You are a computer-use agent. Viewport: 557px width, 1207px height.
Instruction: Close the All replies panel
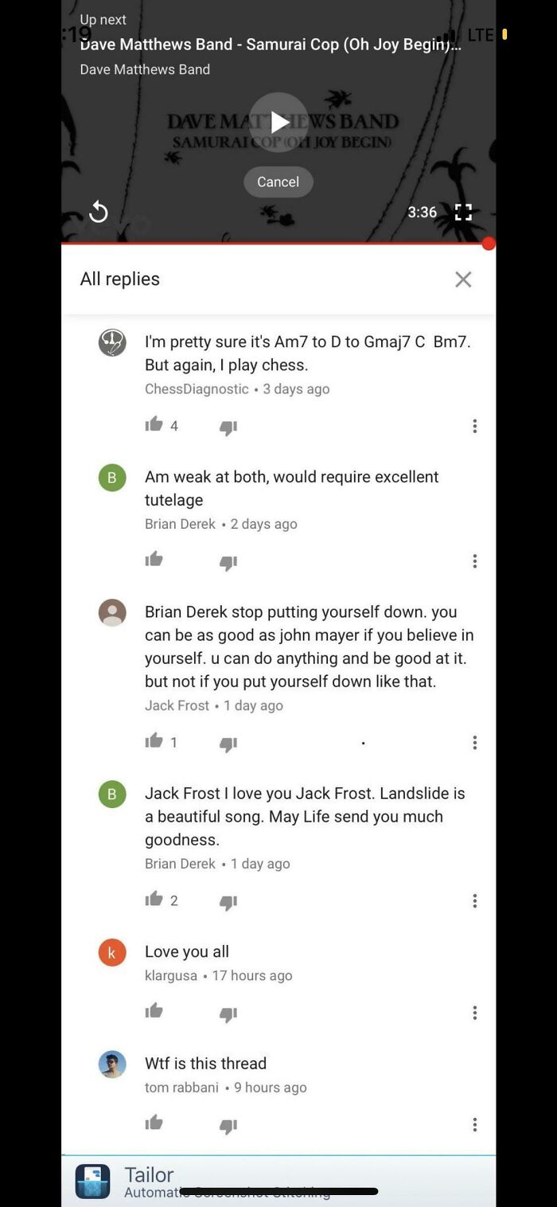click(x=463, y=279)
